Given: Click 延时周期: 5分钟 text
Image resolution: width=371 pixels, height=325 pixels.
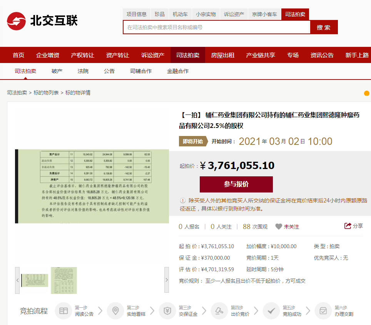Looking at the screenshot, I should (x=265, y=270).
